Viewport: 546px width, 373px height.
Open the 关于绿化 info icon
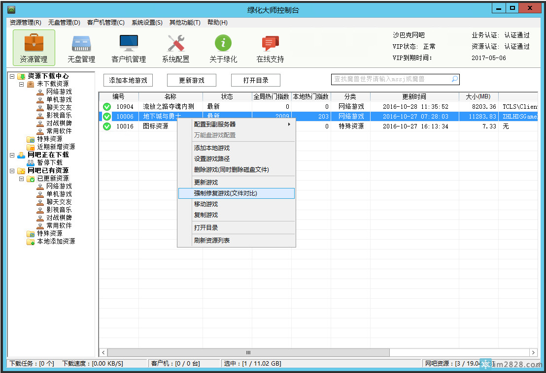click(223, 48)
